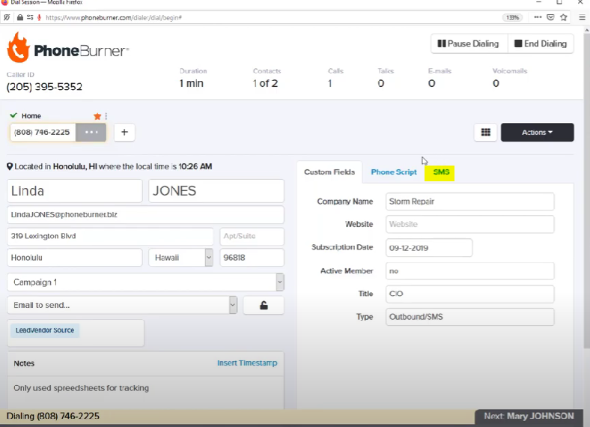Click the Firefox address bar URL

(x=114, y=17)
